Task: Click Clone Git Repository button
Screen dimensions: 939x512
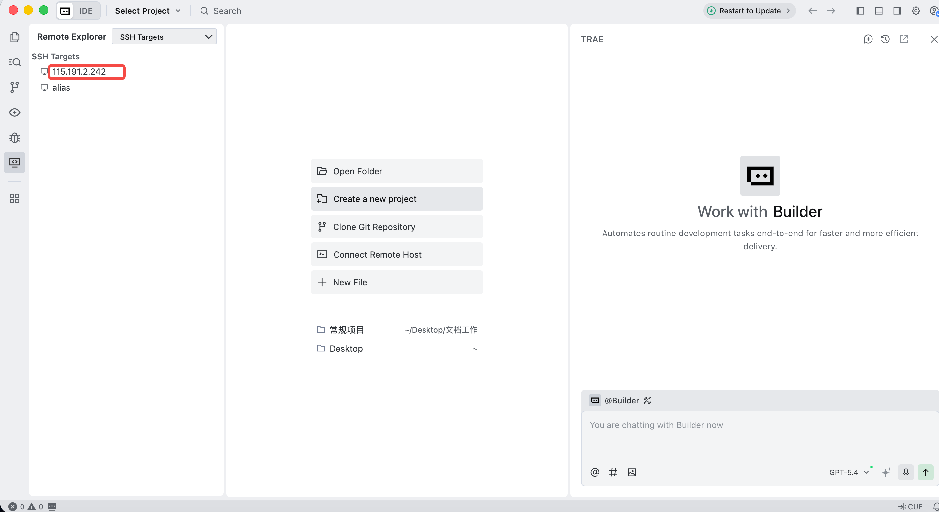Action: 397,227
